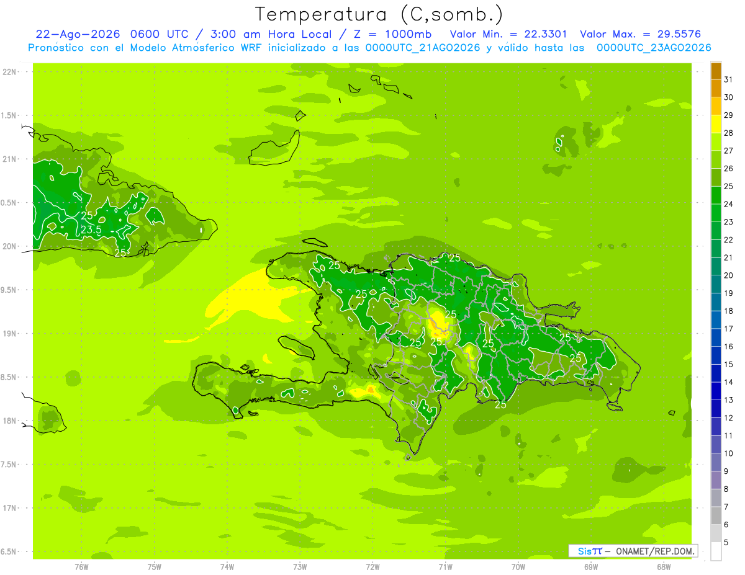Image resolution: width=745 pixels, height=575 pixels.
Task: Click the colorbar value '16'
Action: (728, 347)
